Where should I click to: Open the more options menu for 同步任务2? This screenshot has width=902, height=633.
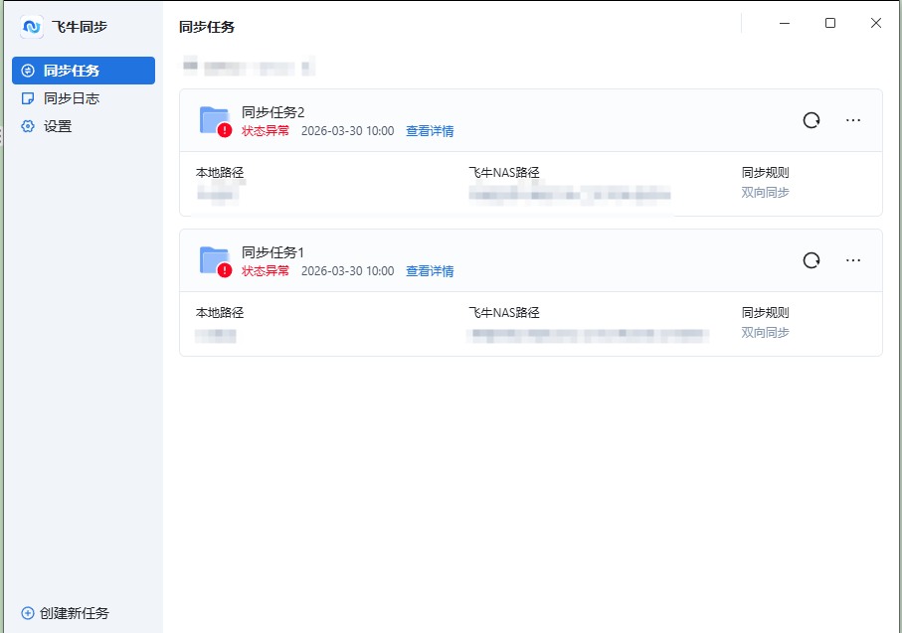853,120
